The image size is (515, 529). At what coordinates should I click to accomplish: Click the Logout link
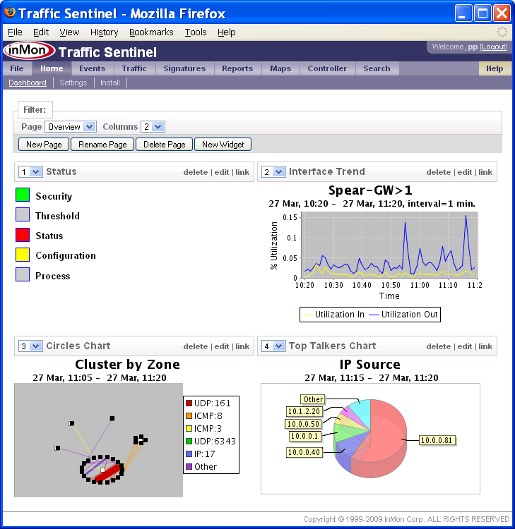coord(494,47)
